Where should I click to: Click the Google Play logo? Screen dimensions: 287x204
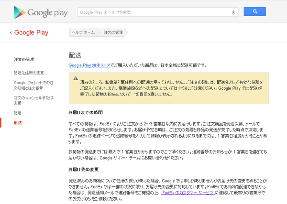click(41, 12)
